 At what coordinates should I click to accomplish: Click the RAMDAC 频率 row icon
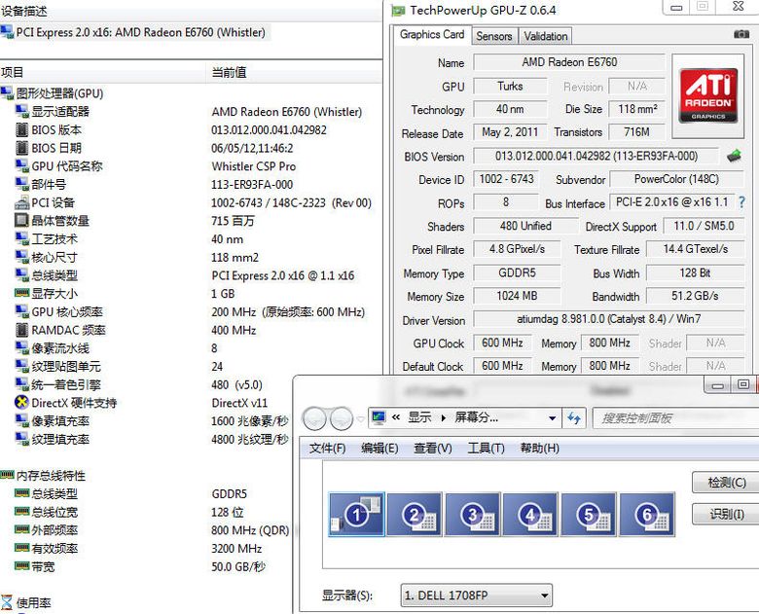(x=21, y=330)
